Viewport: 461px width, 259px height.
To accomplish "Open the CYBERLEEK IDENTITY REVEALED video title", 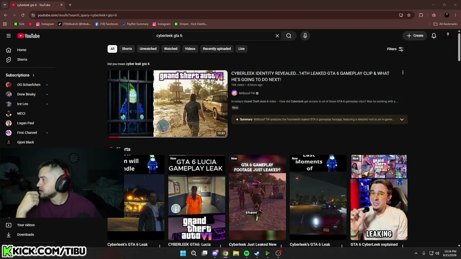I will click(310, 76).
